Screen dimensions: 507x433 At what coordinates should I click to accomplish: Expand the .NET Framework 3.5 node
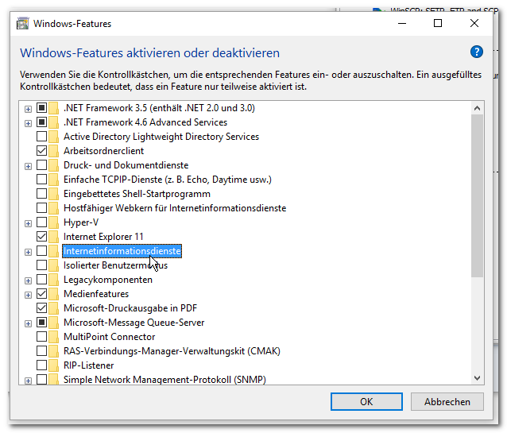tap(28, 109)
